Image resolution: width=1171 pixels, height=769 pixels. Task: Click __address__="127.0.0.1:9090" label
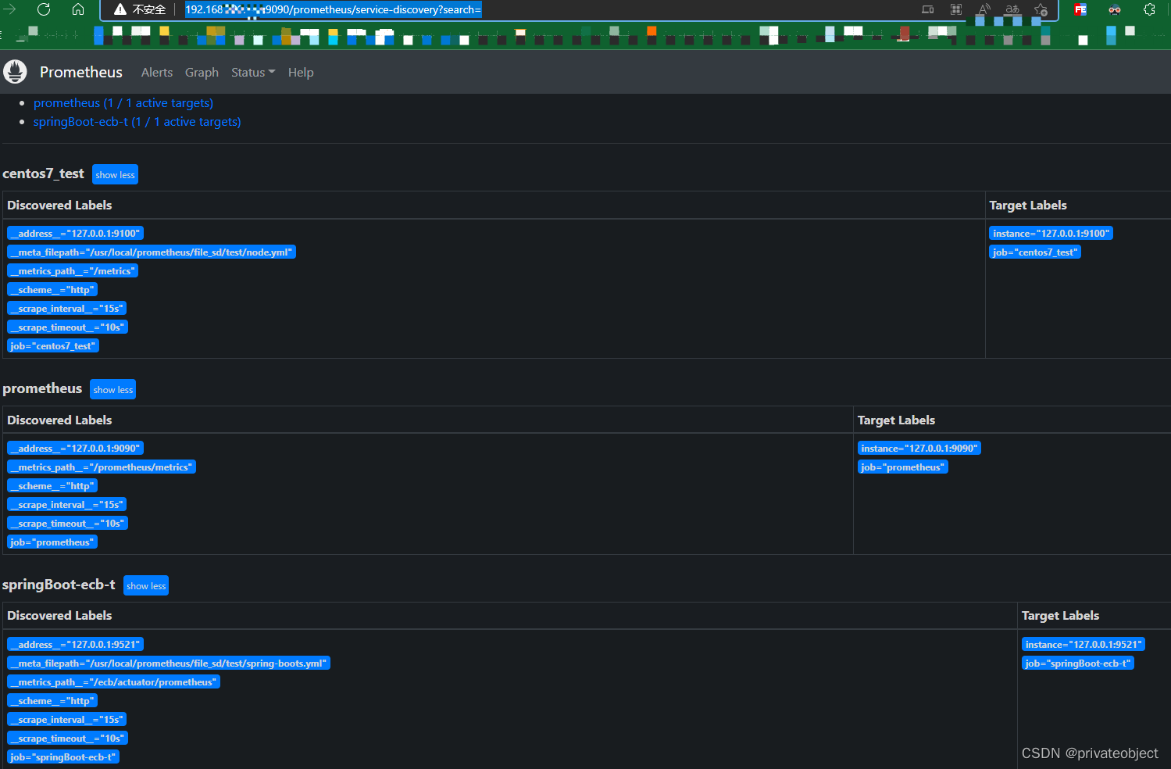(75, 448)
